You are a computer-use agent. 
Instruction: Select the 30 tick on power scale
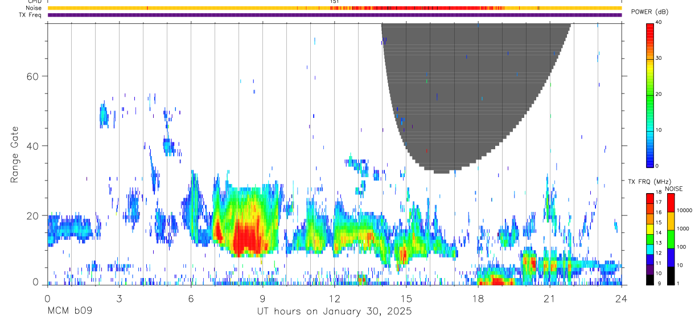[658, 59]
